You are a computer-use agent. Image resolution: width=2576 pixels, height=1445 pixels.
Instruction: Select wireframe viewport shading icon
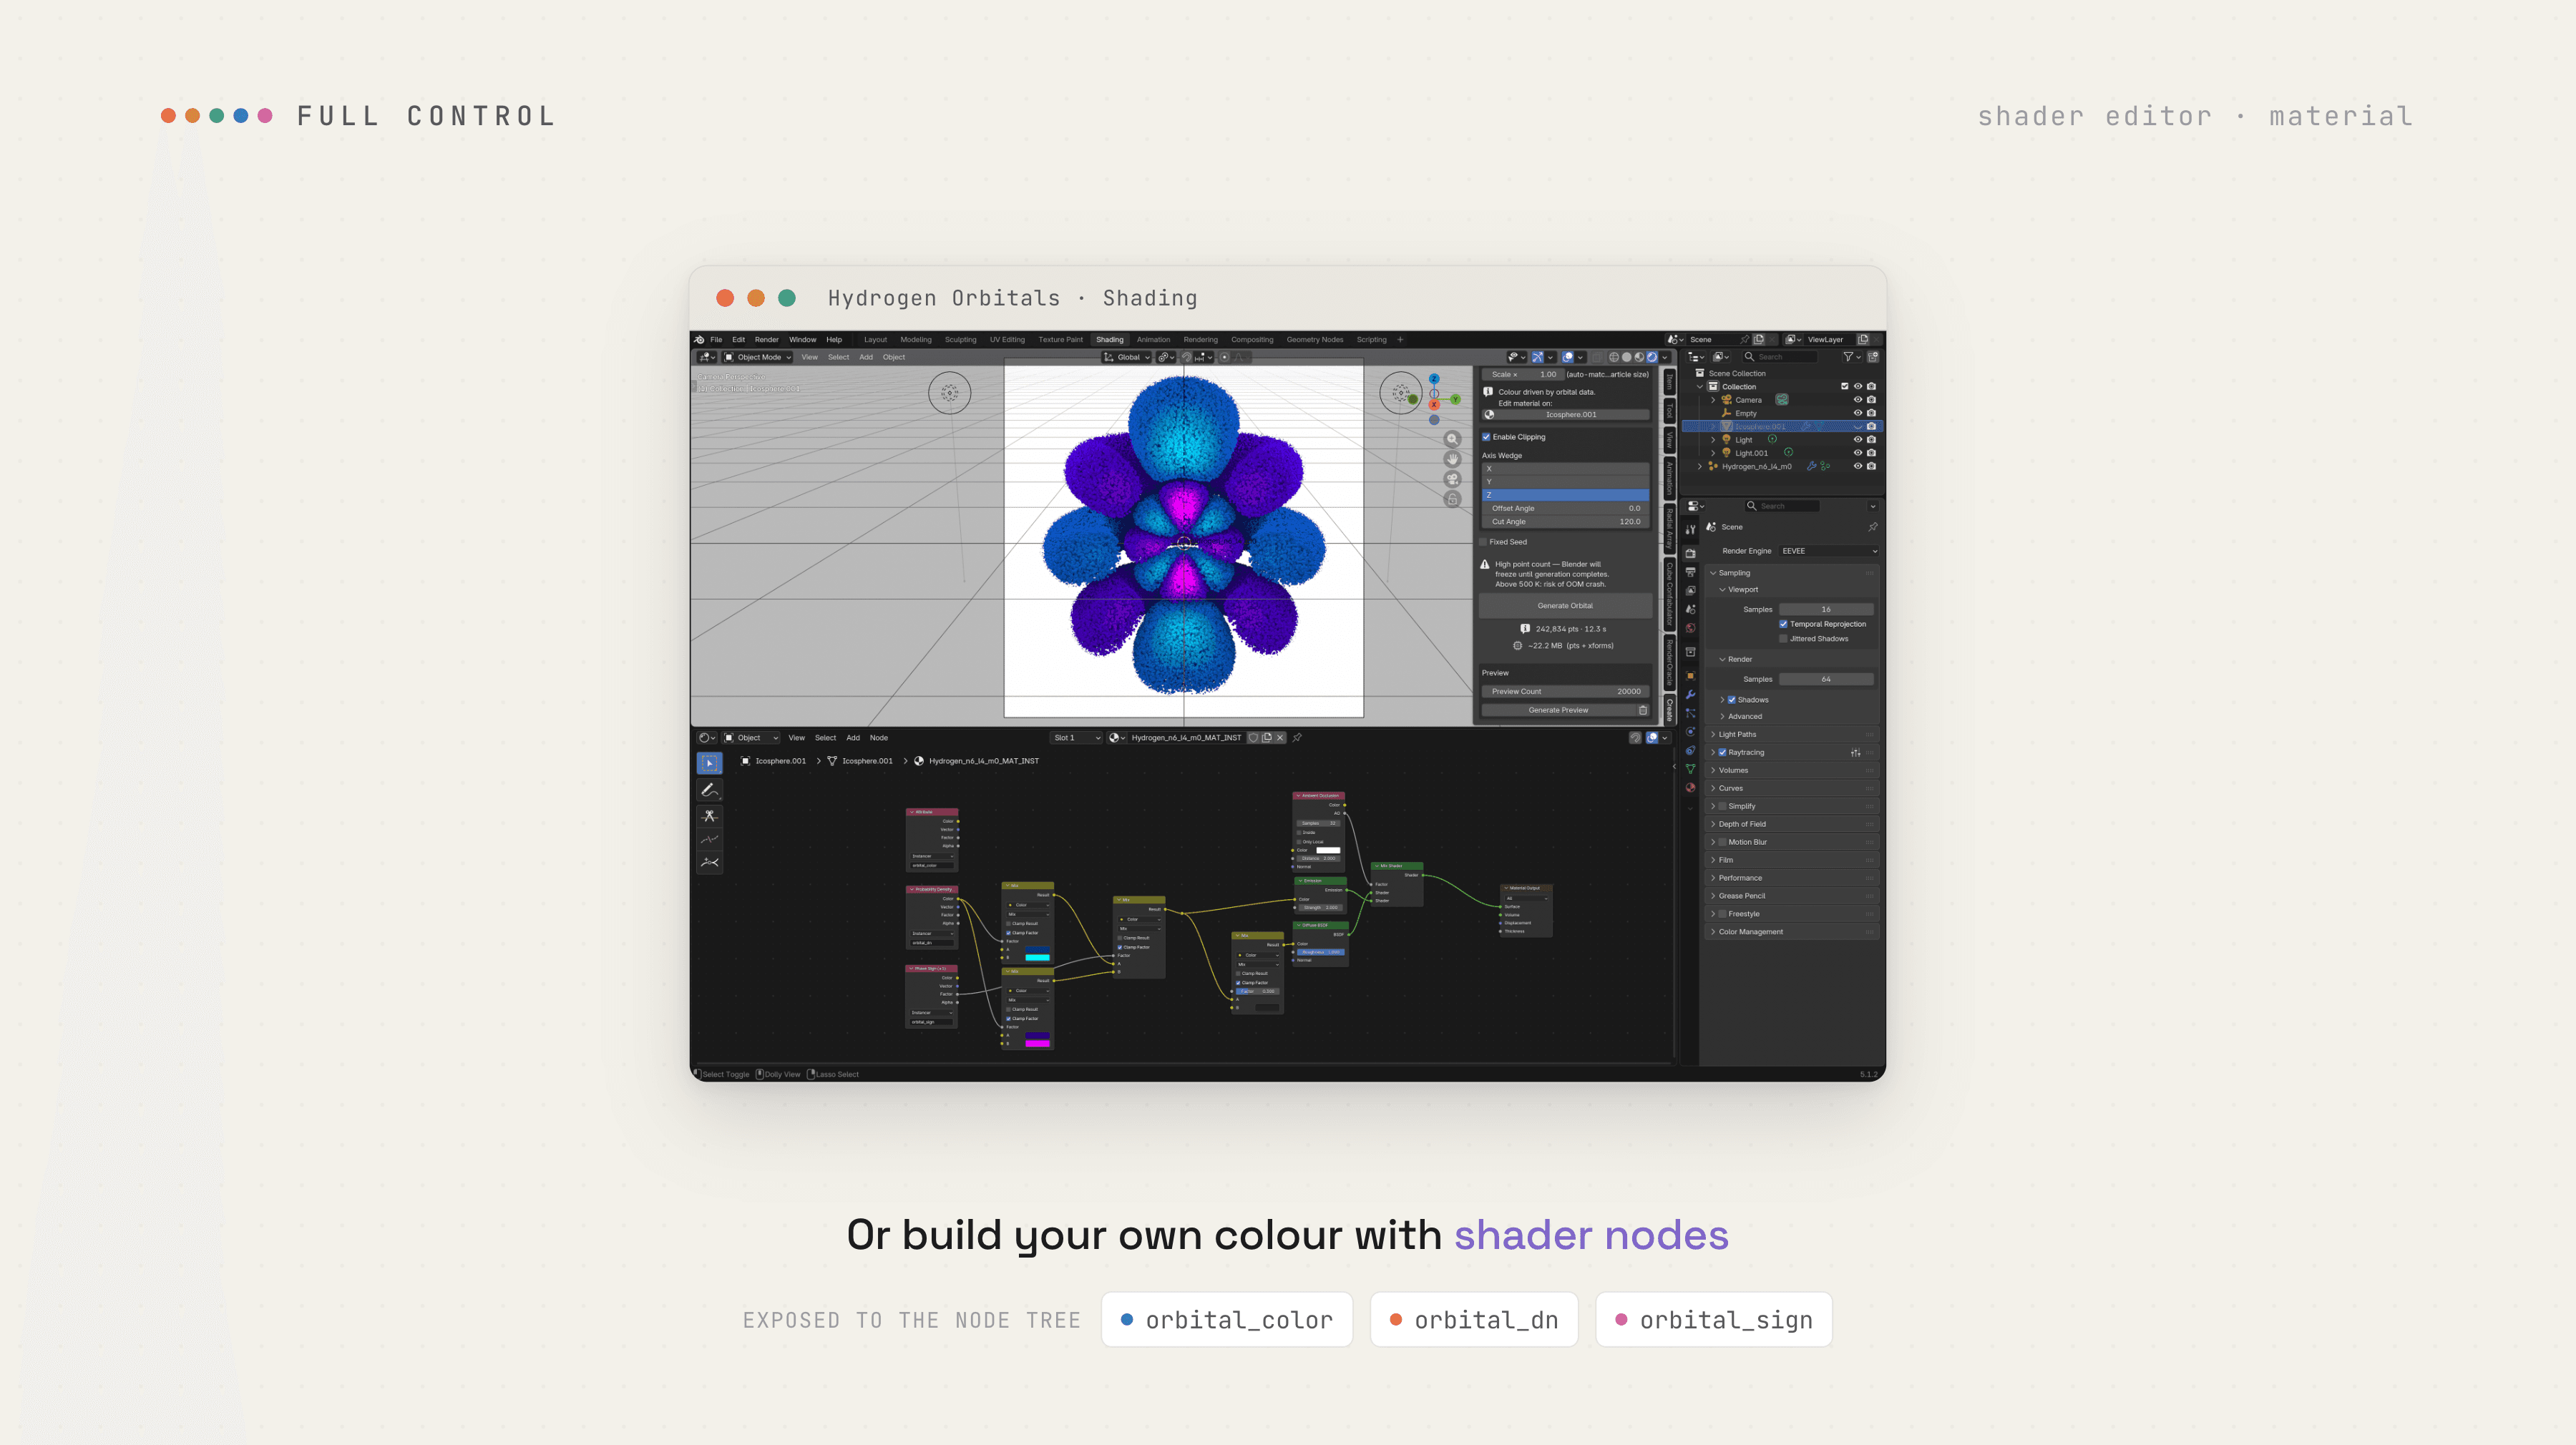pyautogui.click(x=1613, y=357)
